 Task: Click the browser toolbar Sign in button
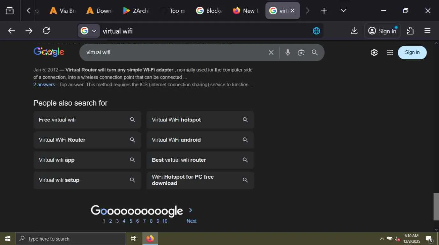[x=382, y=31]
